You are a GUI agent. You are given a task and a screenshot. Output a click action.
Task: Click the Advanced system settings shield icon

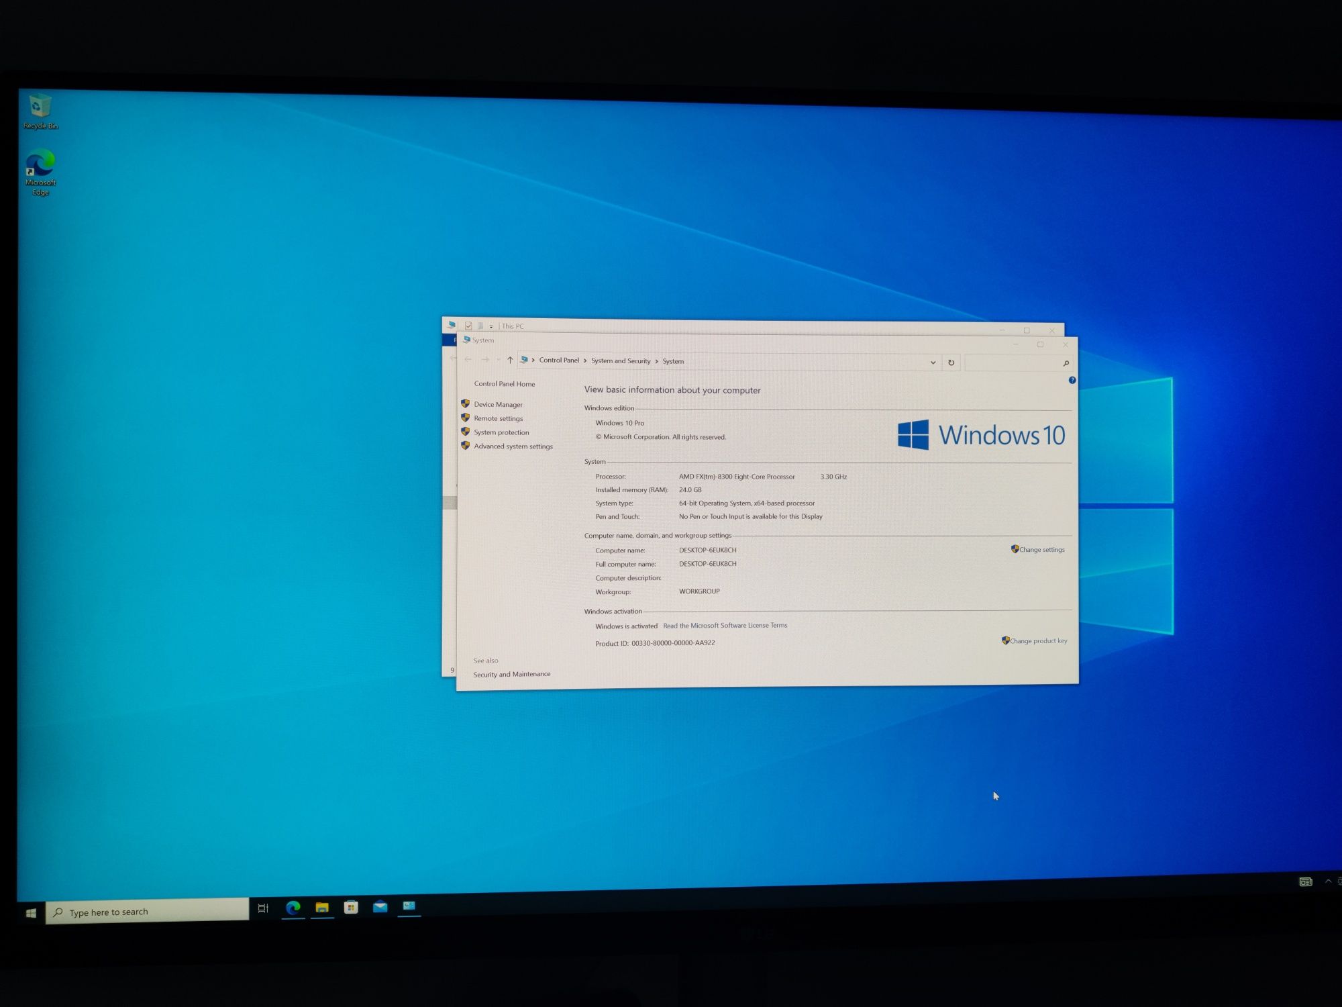click(x=465, y=445)
